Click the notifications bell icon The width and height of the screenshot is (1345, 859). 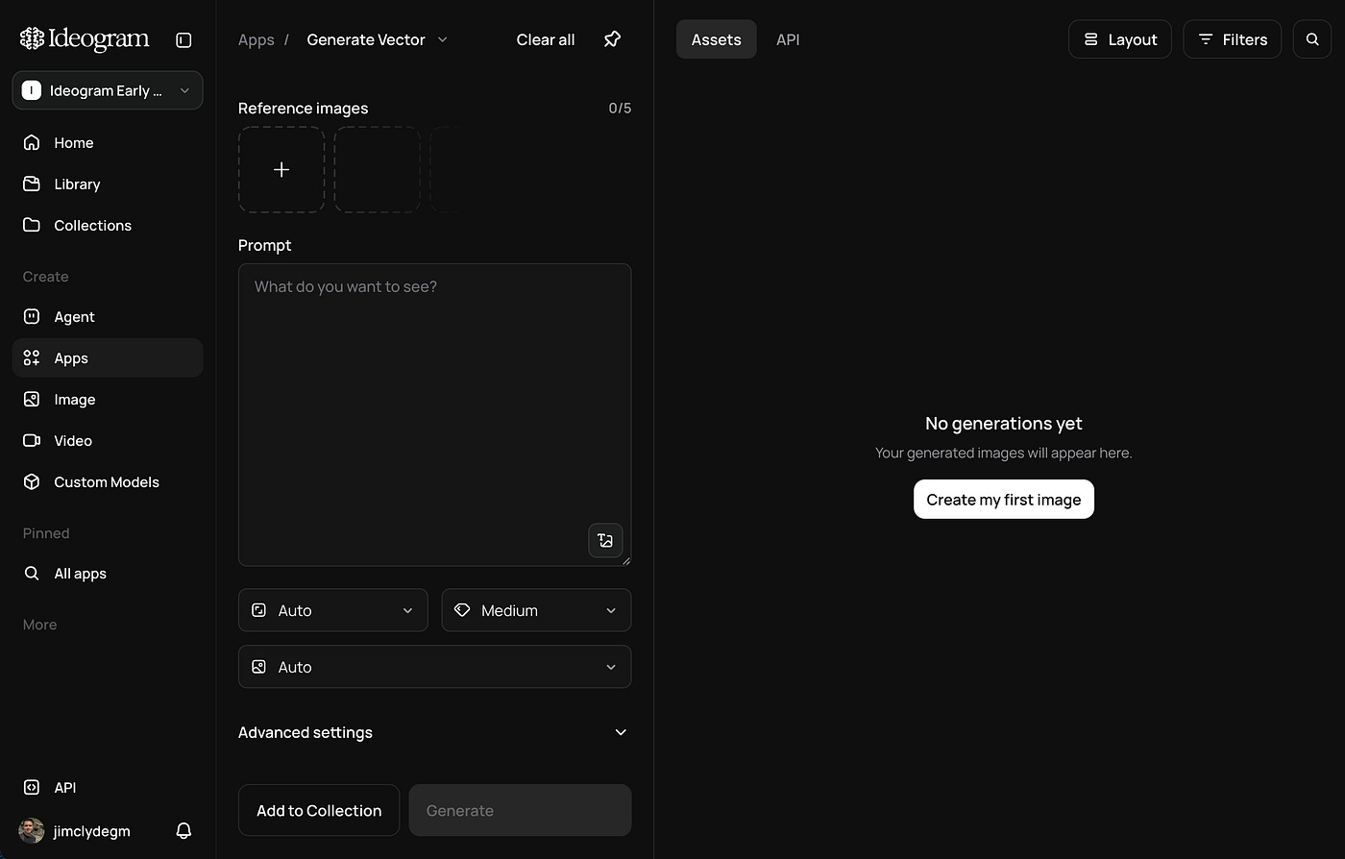(x=183, y=831)
